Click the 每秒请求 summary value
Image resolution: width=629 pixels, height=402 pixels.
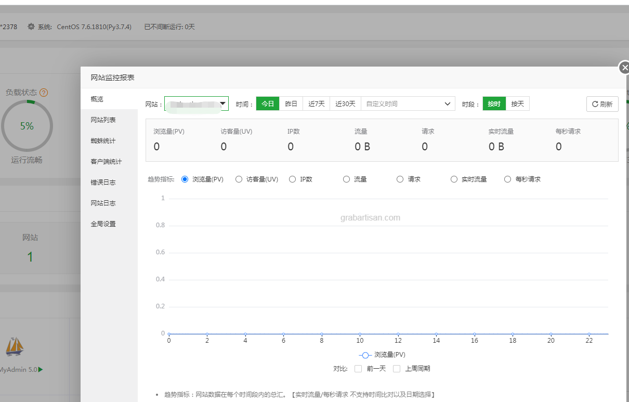558,147
